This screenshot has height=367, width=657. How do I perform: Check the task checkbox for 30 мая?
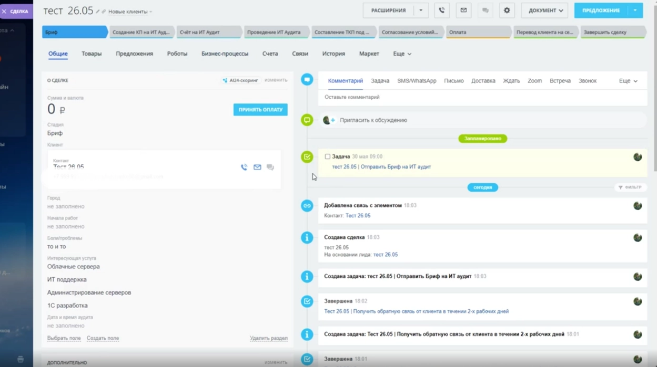point(327,156)
